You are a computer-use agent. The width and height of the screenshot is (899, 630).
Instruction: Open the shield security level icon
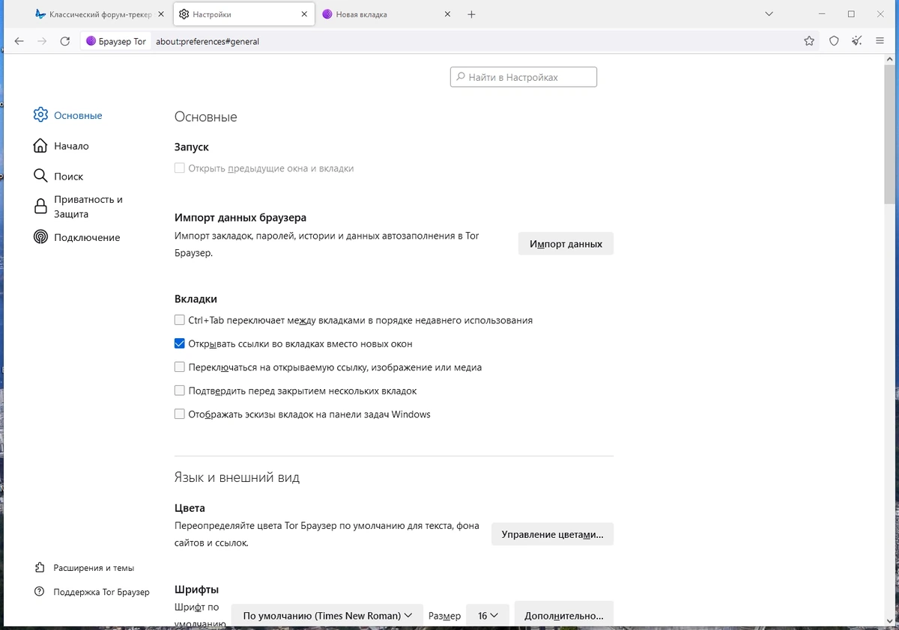[834, 41]
